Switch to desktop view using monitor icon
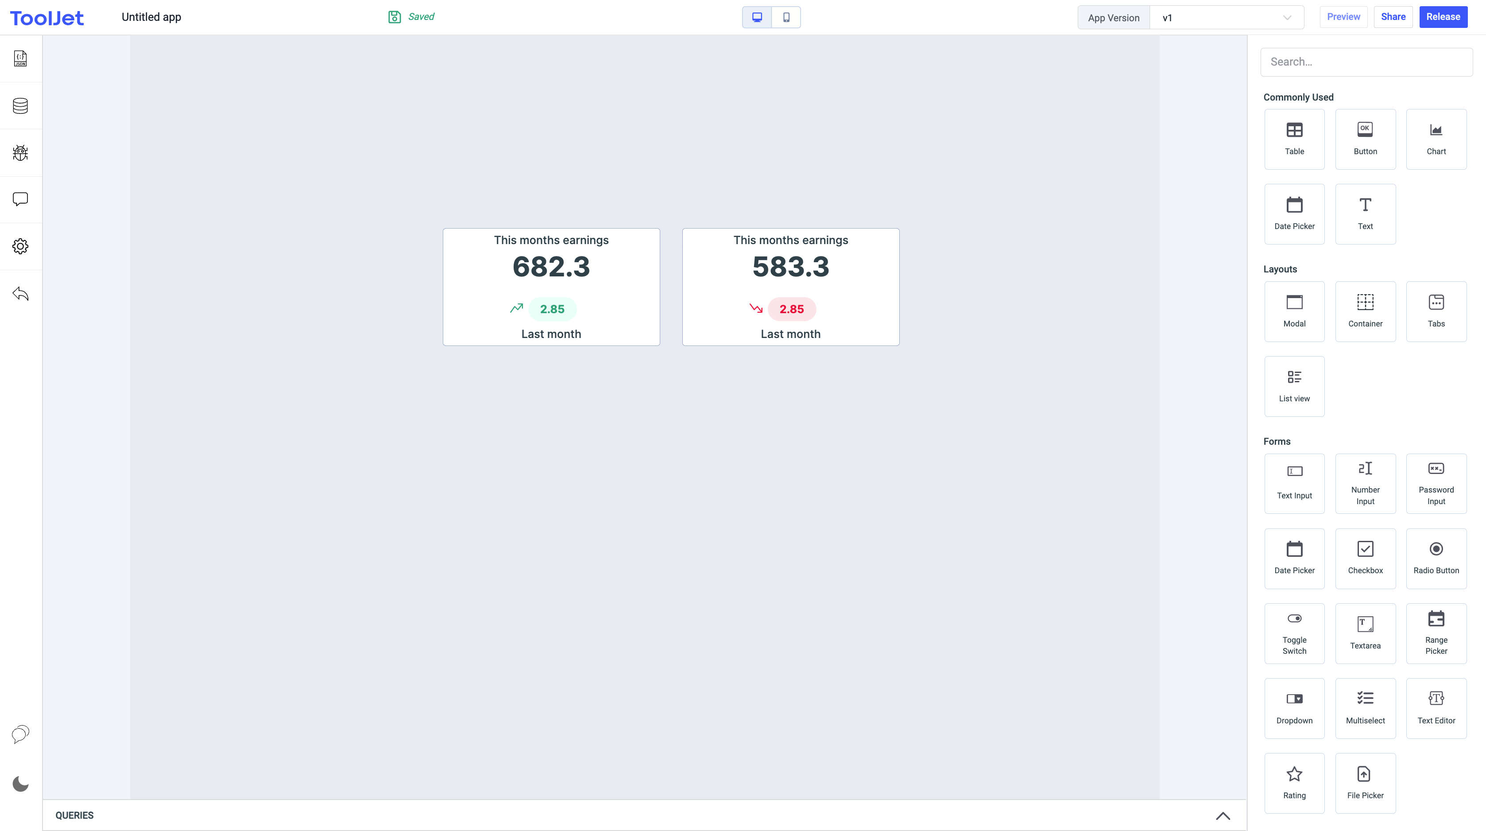1486x831 pixels. (757, 17)
